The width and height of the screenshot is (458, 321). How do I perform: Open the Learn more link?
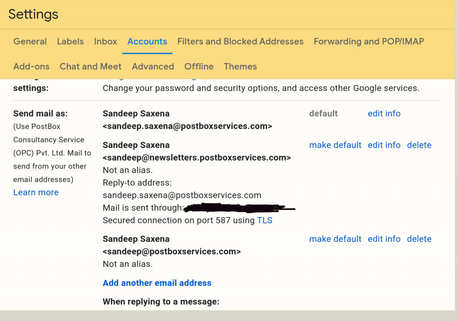tap(36, 193)
